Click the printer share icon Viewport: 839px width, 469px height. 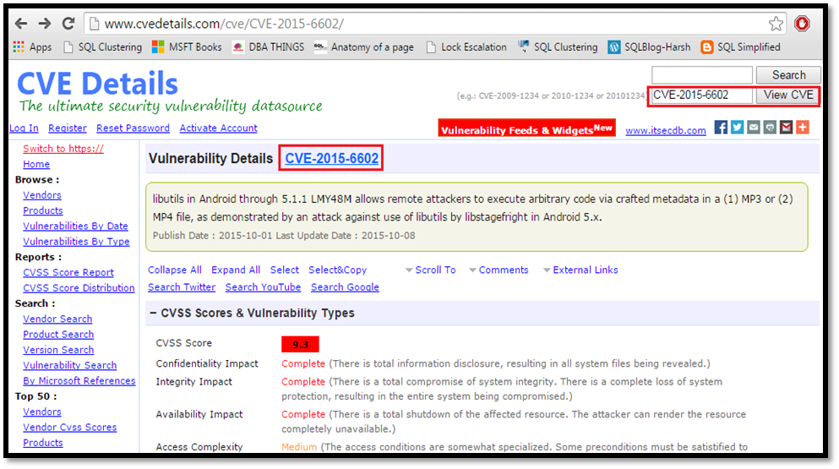[770, 128]
